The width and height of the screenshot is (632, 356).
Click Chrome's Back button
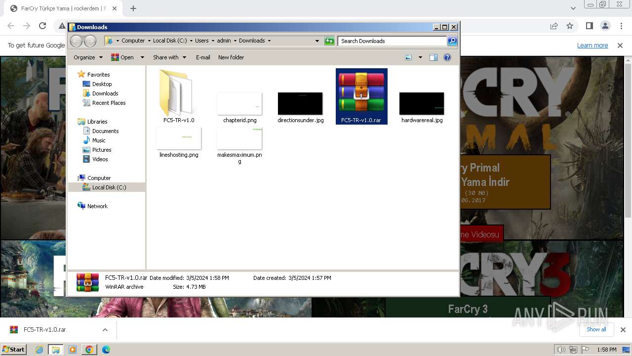[x=11, y=26]
